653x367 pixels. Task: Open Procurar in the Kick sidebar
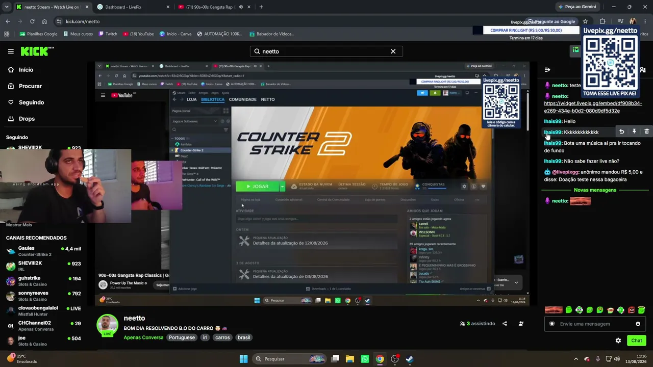pyautogui.click(x=25, y=86)
